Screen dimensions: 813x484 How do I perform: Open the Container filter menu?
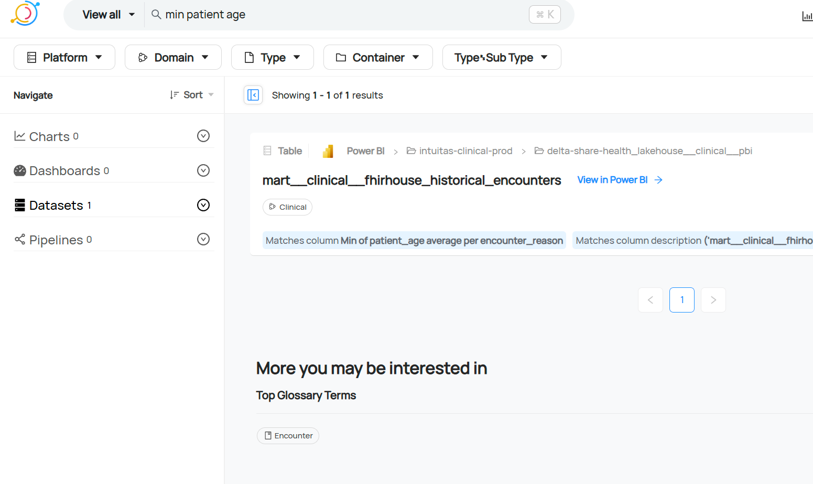[378, 57]
